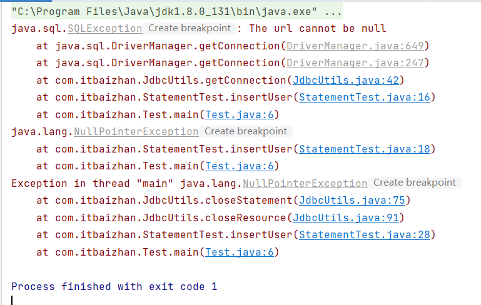
Task: Create breakpoint for first NullPointerException
Action: (246, 131)
